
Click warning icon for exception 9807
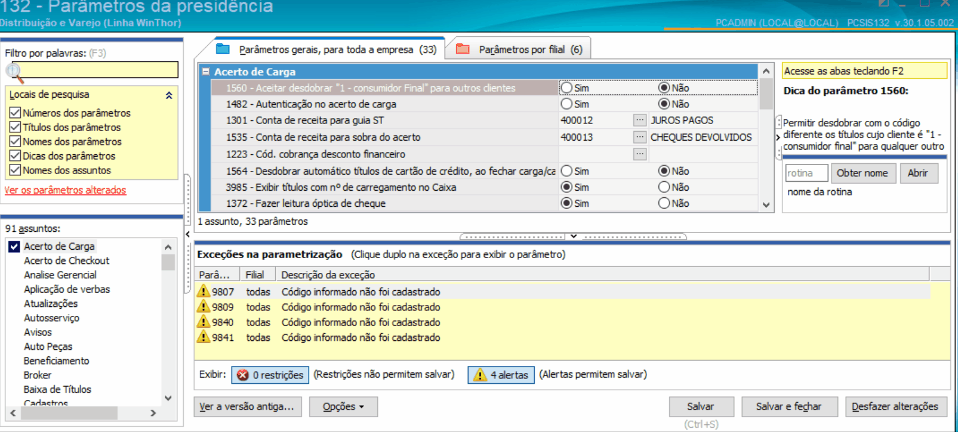pyautogui.click(x=204, y=291)
